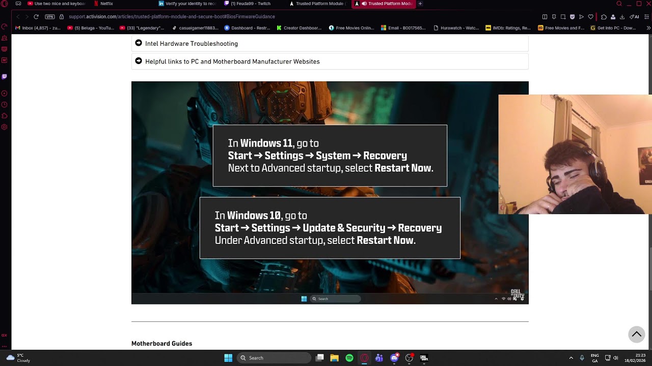Click the Opera GX logo menu
Image resolution: width=652 pixels, height=366 pixels.
click(x=4, y=4)
